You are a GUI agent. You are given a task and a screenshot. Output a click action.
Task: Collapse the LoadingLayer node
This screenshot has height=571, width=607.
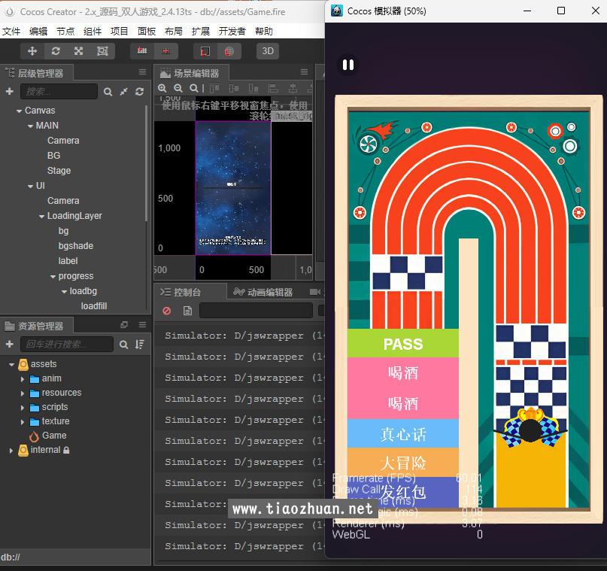pos(41,216)
